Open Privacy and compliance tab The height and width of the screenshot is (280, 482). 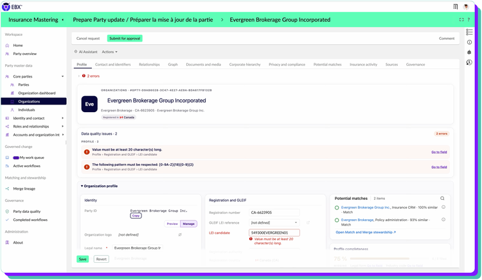(287, 65)
